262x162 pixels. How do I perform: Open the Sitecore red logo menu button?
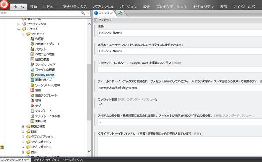coord(4,4)
